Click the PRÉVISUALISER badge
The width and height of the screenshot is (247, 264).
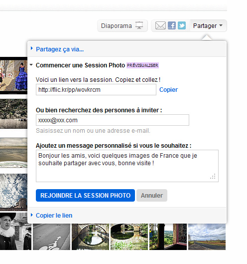(142, 65)
